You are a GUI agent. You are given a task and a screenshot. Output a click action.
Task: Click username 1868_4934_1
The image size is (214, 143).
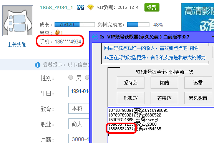click(56, 8)
